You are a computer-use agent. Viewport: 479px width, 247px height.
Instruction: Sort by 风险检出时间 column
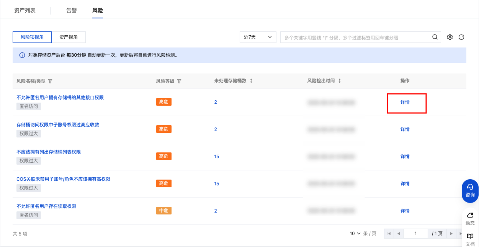[339, 81]
